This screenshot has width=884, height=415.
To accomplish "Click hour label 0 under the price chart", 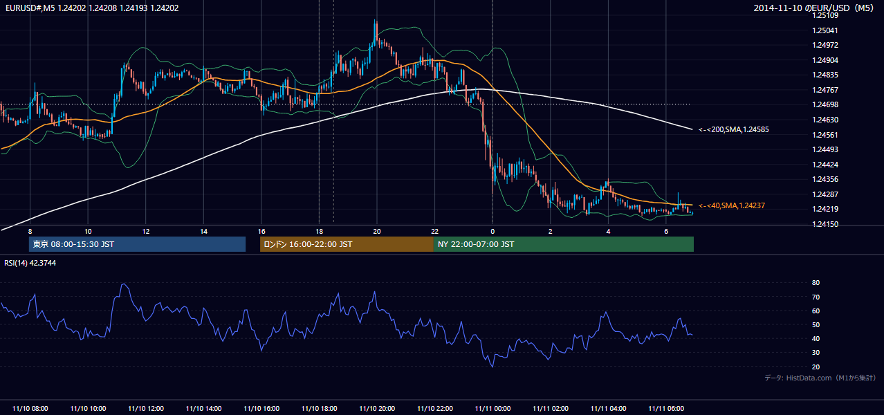I will (x=492, y=231).
